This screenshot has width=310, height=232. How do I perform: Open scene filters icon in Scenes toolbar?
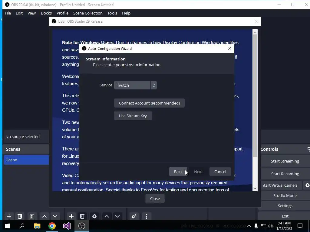32,216
